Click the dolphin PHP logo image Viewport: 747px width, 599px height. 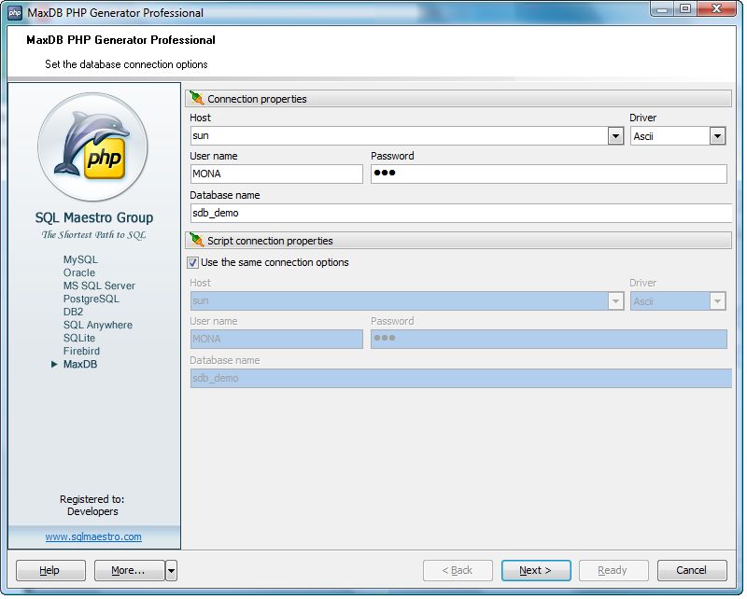[92, 148]
